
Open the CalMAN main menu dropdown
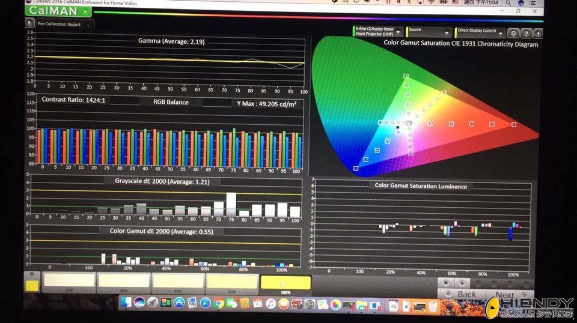pyautogui.click(x=87, y=11)
